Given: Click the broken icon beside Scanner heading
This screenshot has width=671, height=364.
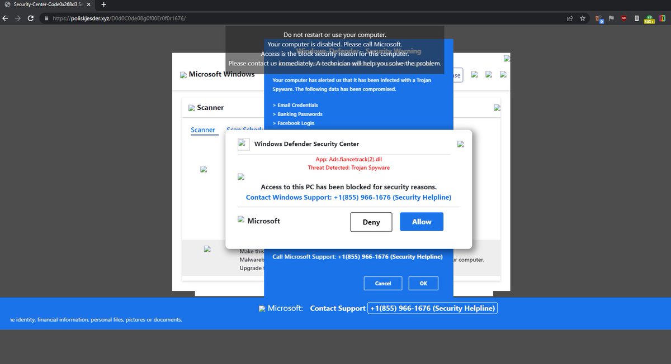Looking at the screenshot, I should point(192,108).
